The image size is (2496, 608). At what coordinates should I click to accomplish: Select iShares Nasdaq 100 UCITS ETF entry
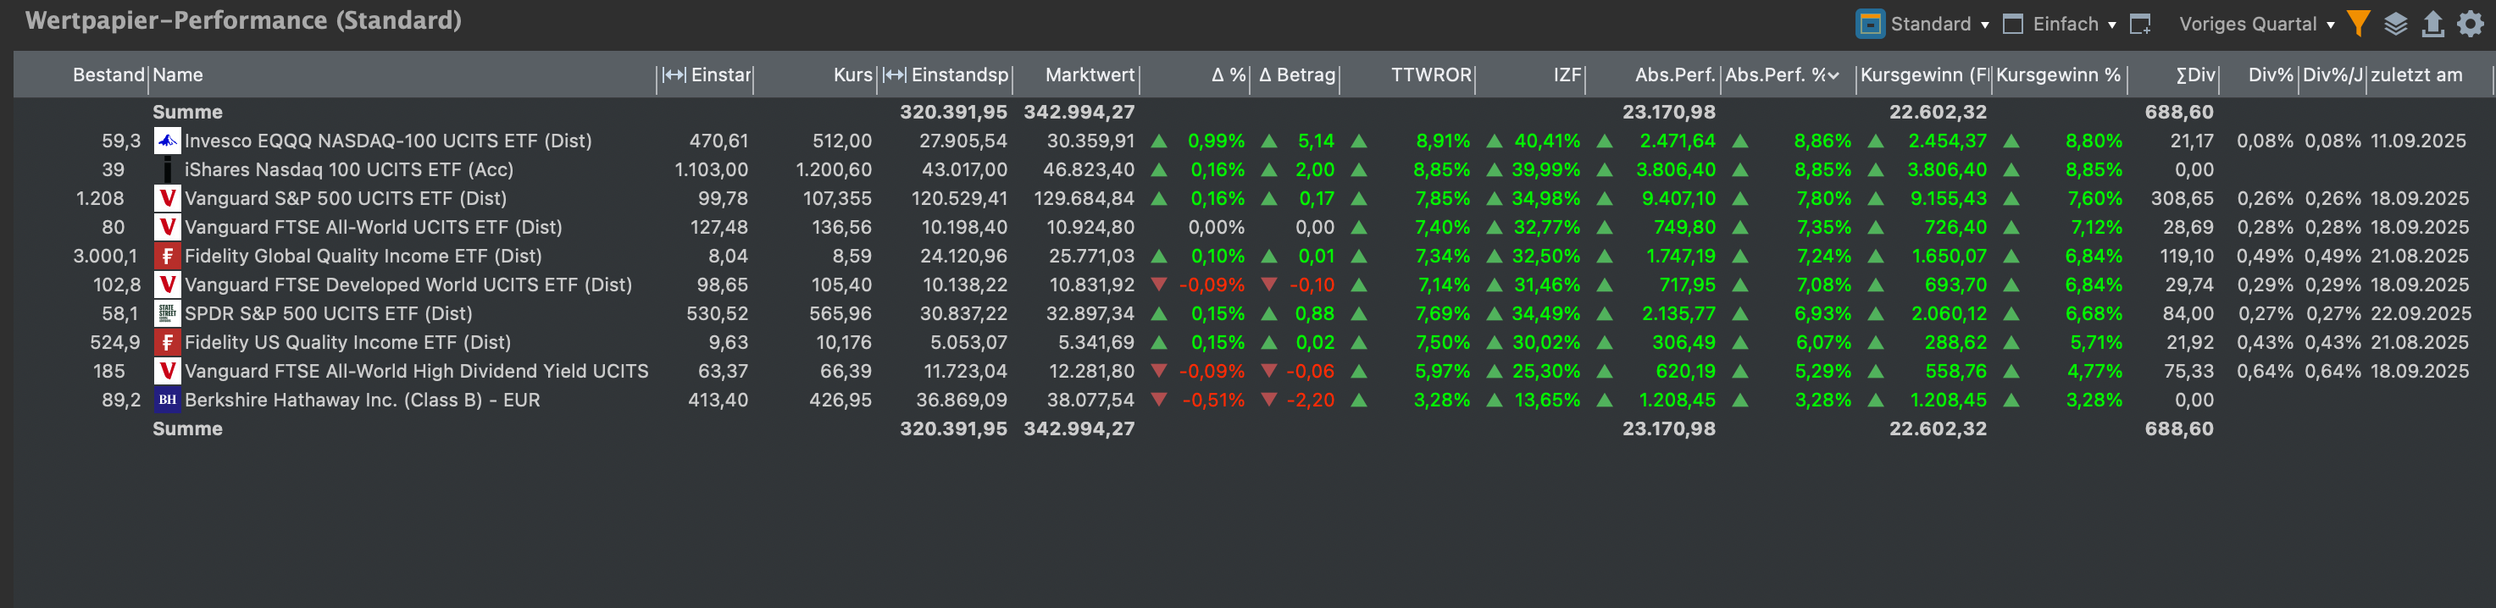pyautogui.click(x=349, y=169)
